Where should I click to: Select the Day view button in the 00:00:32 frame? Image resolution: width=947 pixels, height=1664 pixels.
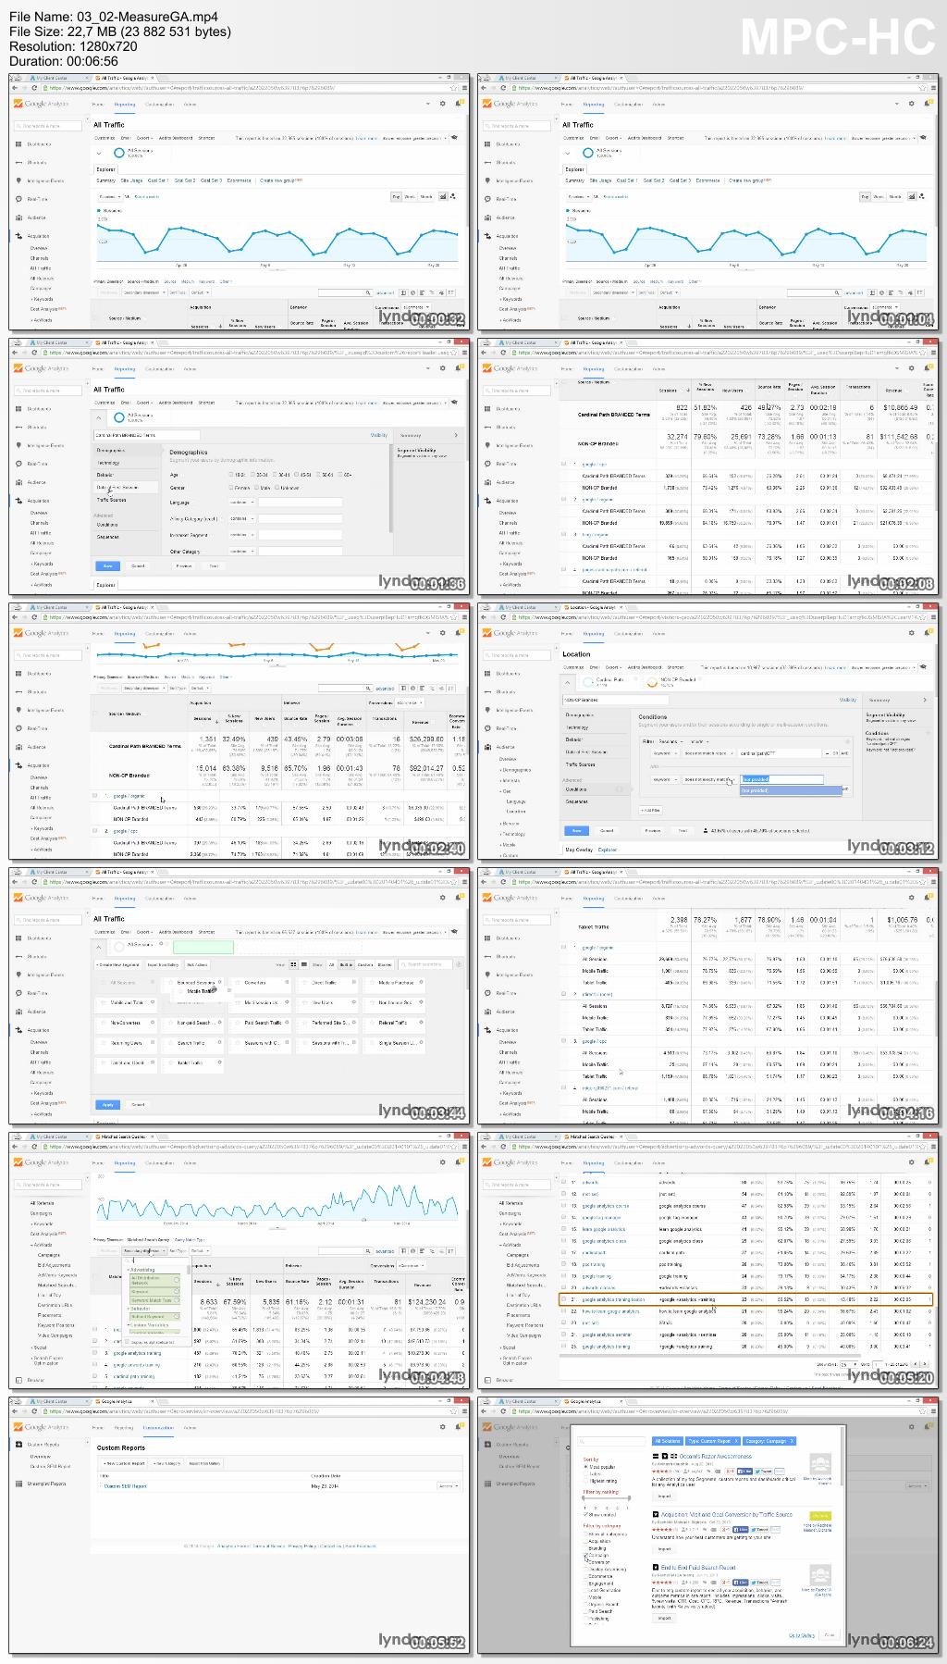pyautogui.click(x=396, y=196)
